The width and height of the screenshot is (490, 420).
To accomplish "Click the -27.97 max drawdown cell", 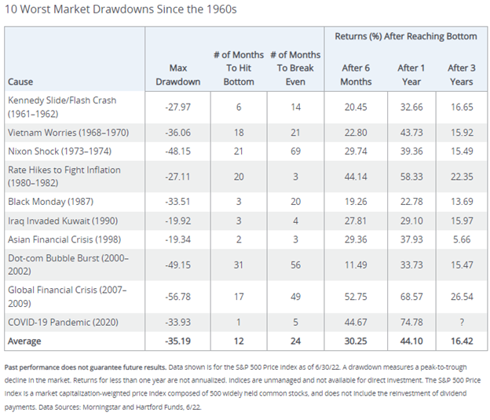I will (177, 108).
